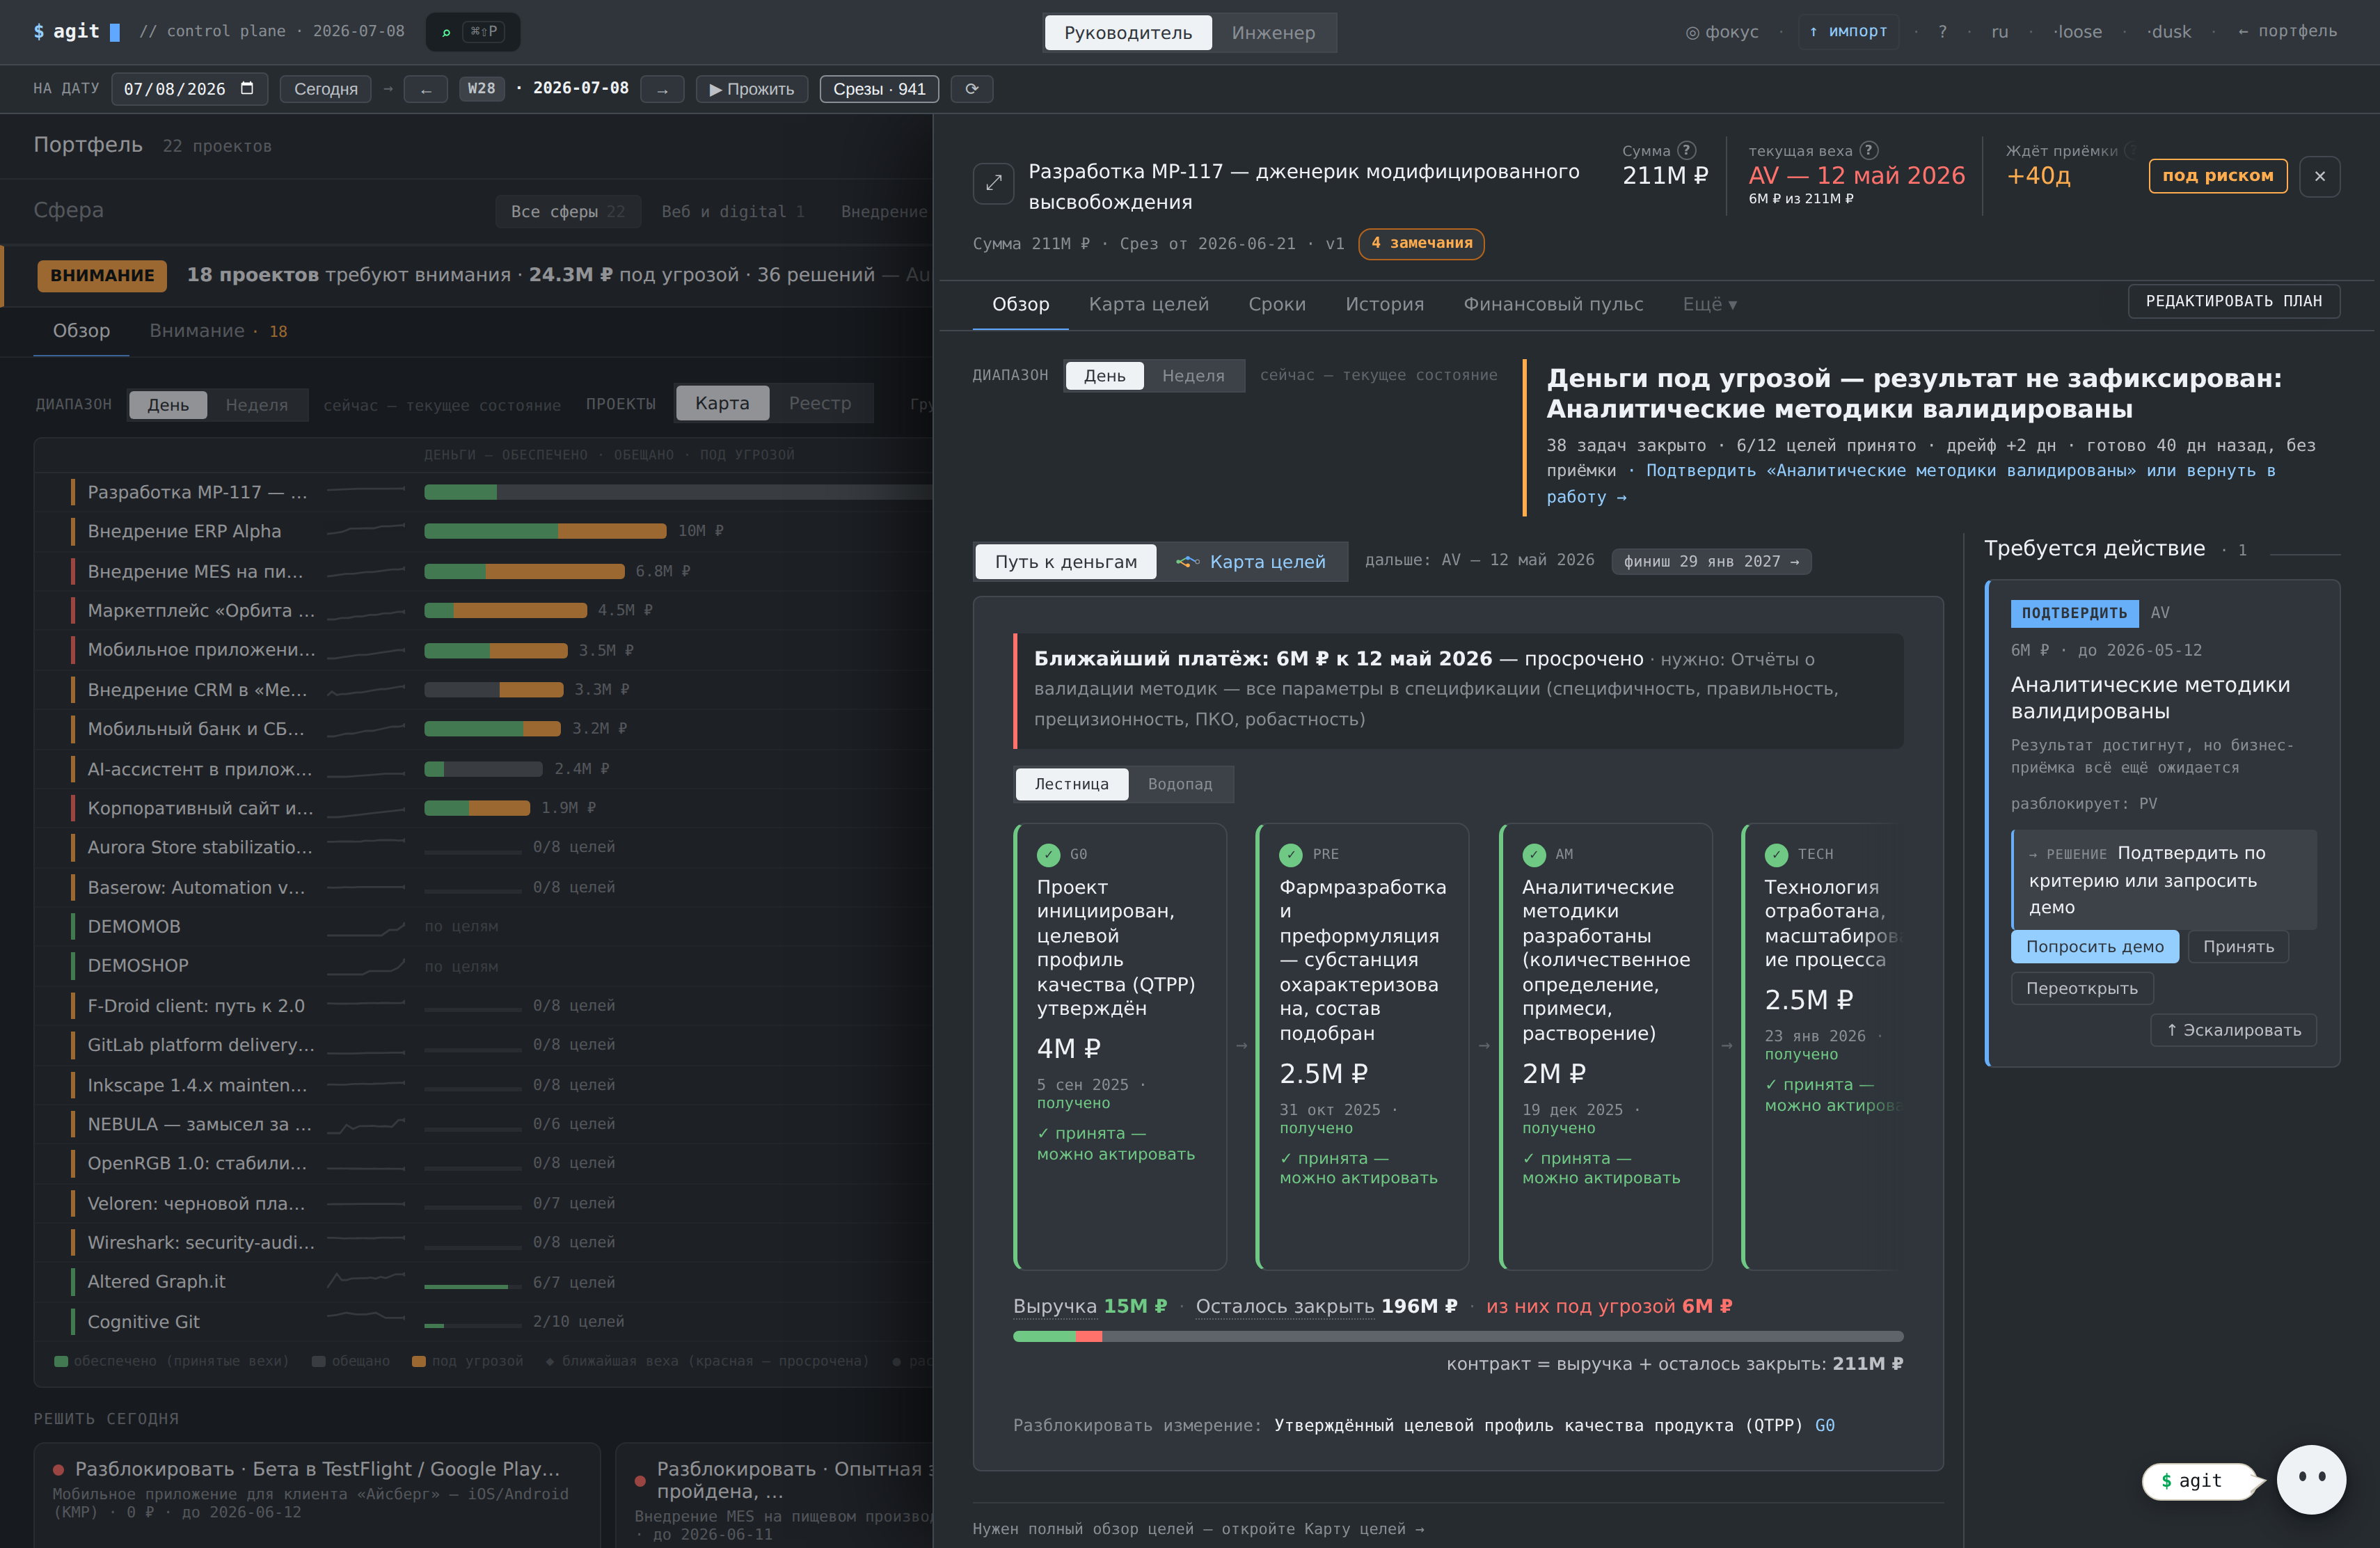Click the Переоткрыть button

tap(2081, 988)
